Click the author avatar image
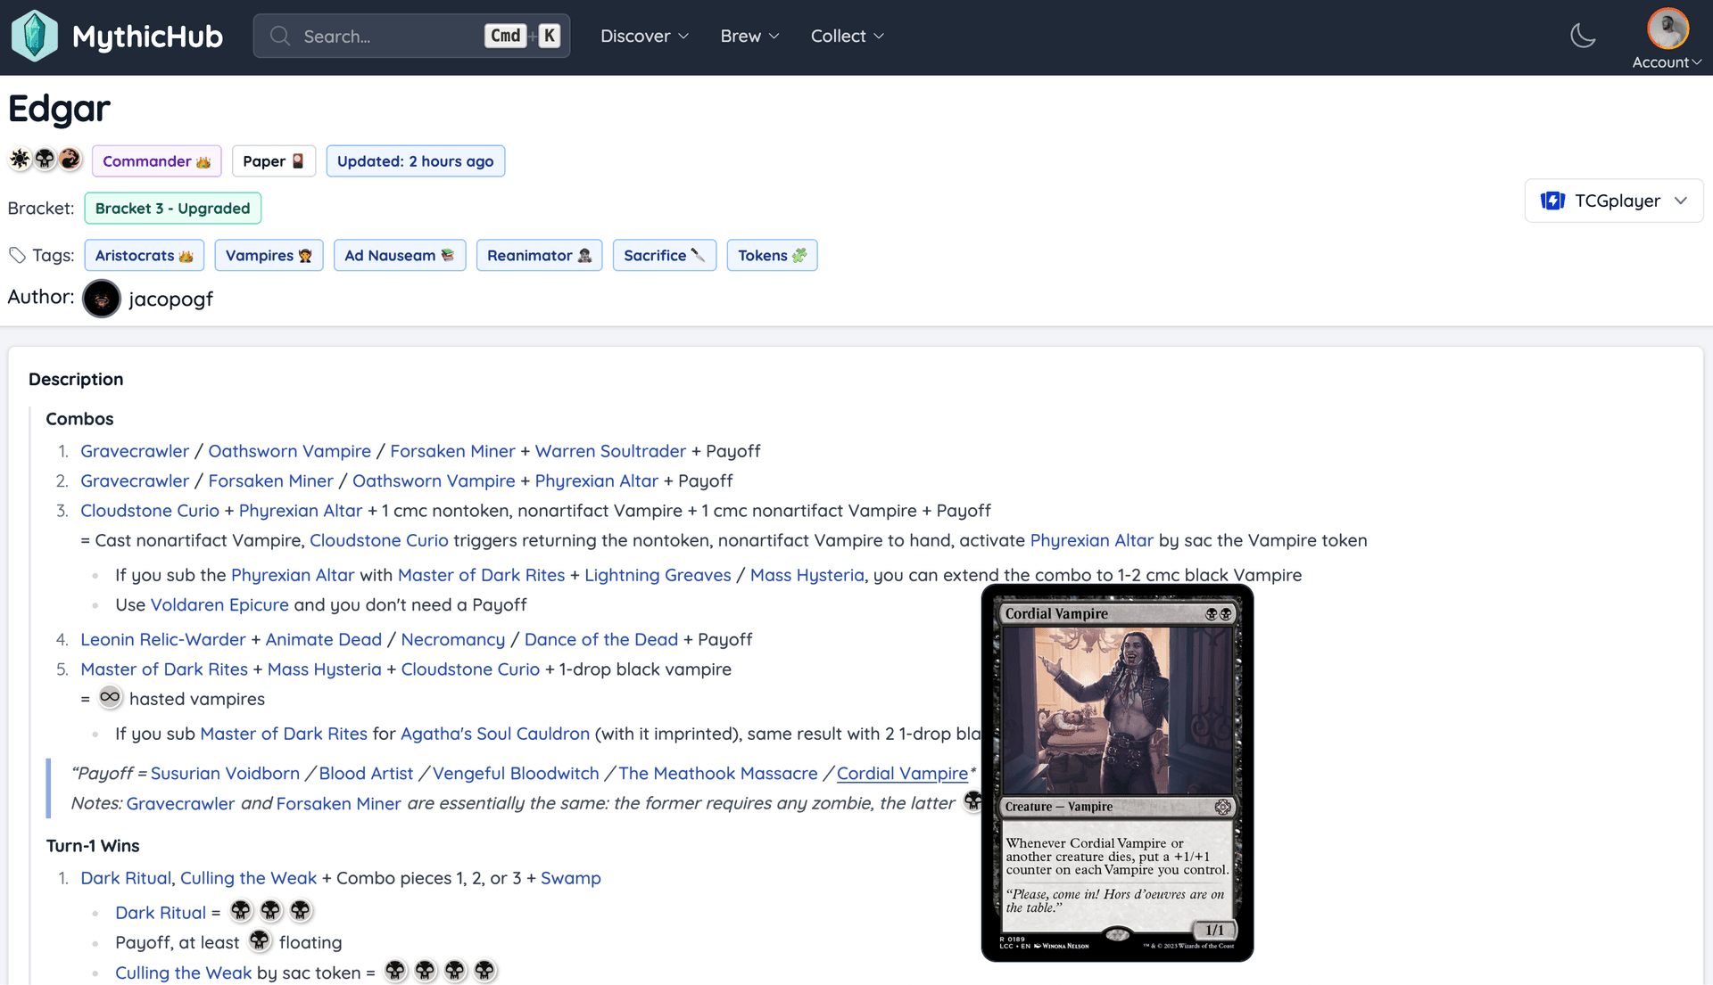Image resolution: width=1713 pixels, height=985 pixels. [101, 299]
